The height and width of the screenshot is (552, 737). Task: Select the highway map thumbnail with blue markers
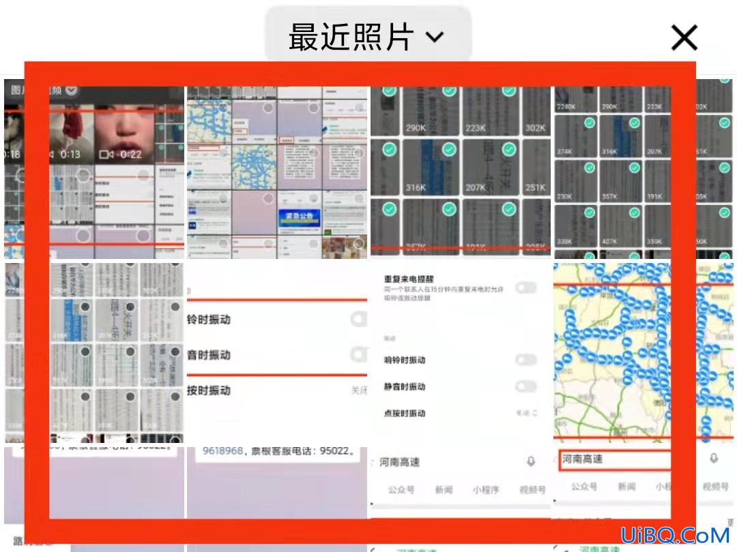tap(644, 353)
